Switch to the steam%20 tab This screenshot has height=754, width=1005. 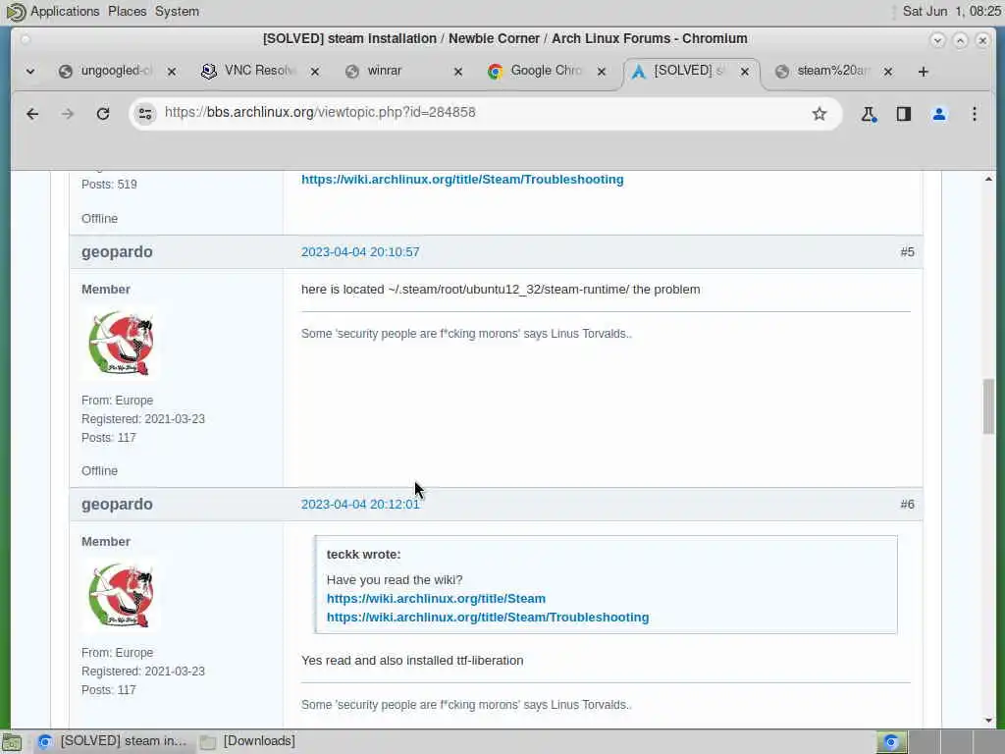coord(832,71)
